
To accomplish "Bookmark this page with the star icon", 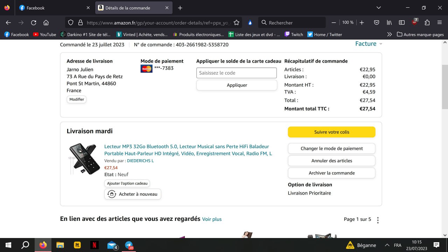I will [237, 23].
